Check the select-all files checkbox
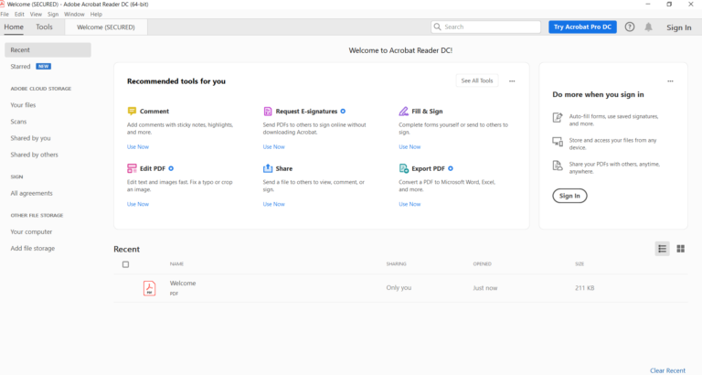 point(125,264)
